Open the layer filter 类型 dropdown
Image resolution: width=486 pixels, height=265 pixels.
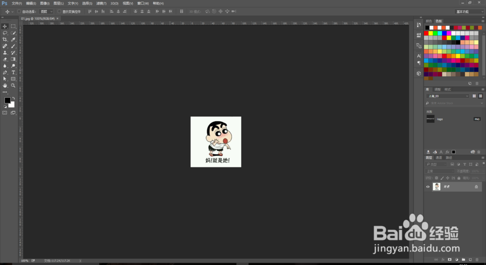tap(436, 165)
